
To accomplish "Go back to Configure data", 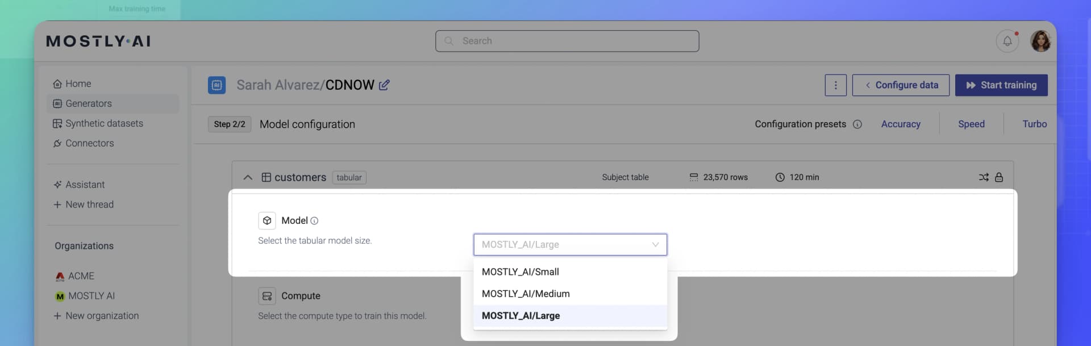I will 901,85.
